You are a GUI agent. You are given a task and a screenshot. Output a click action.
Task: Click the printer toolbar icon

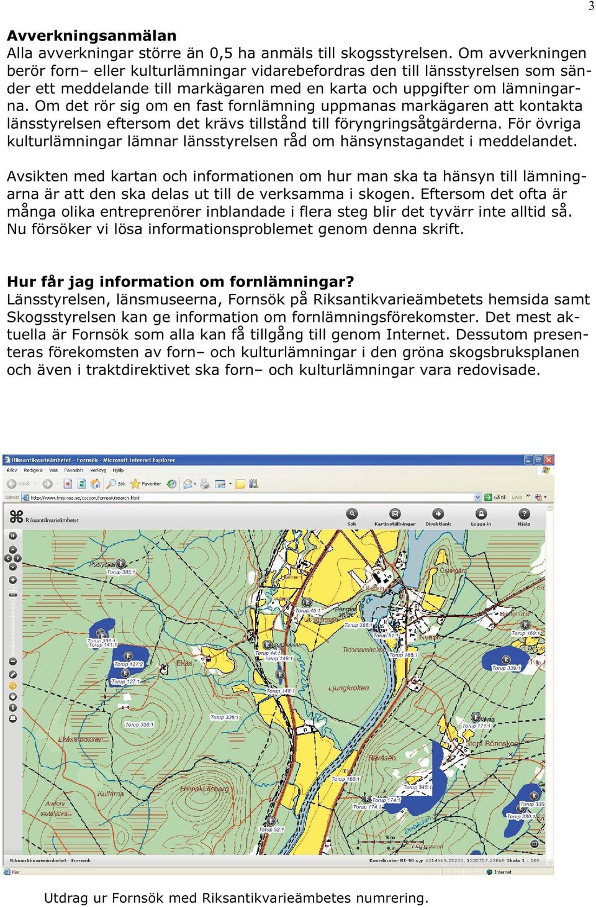[205, 483]
